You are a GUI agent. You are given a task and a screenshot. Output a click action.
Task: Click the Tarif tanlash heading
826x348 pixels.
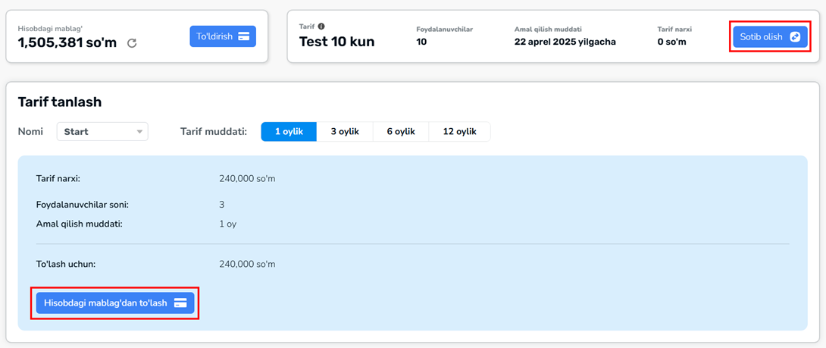60,102
